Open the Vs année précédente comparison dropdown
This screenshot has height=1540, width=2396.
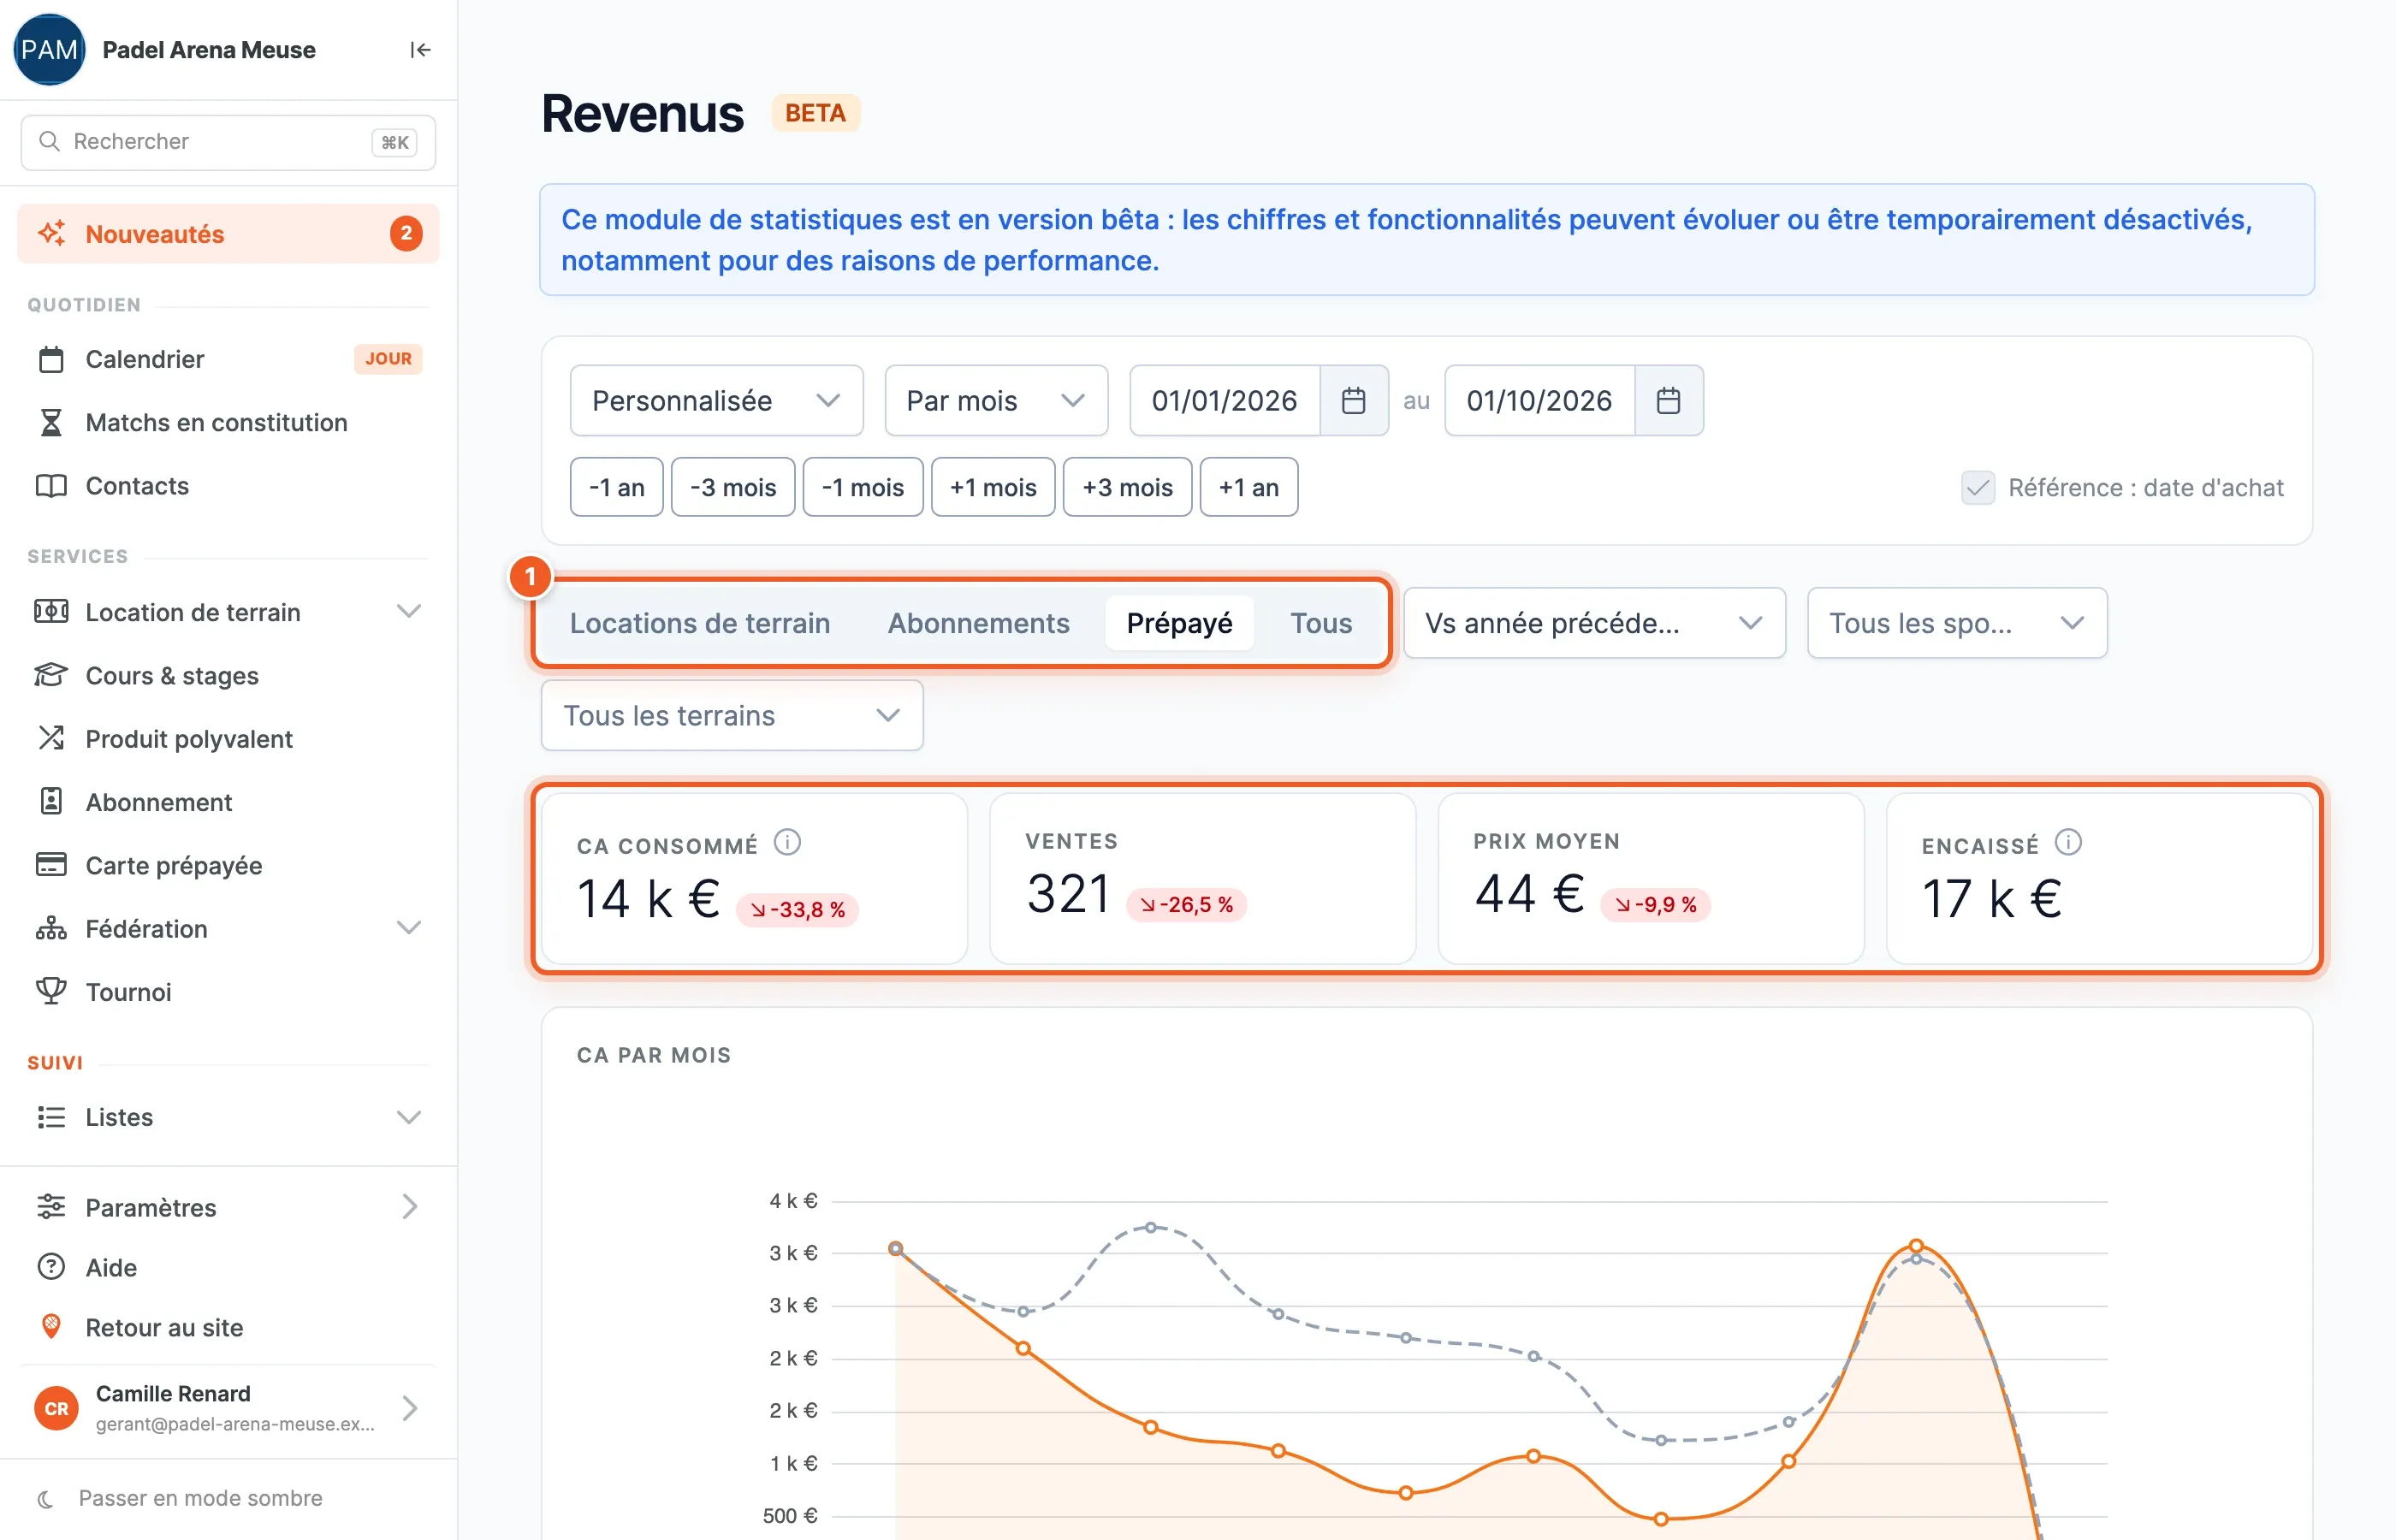[1594, 623]
